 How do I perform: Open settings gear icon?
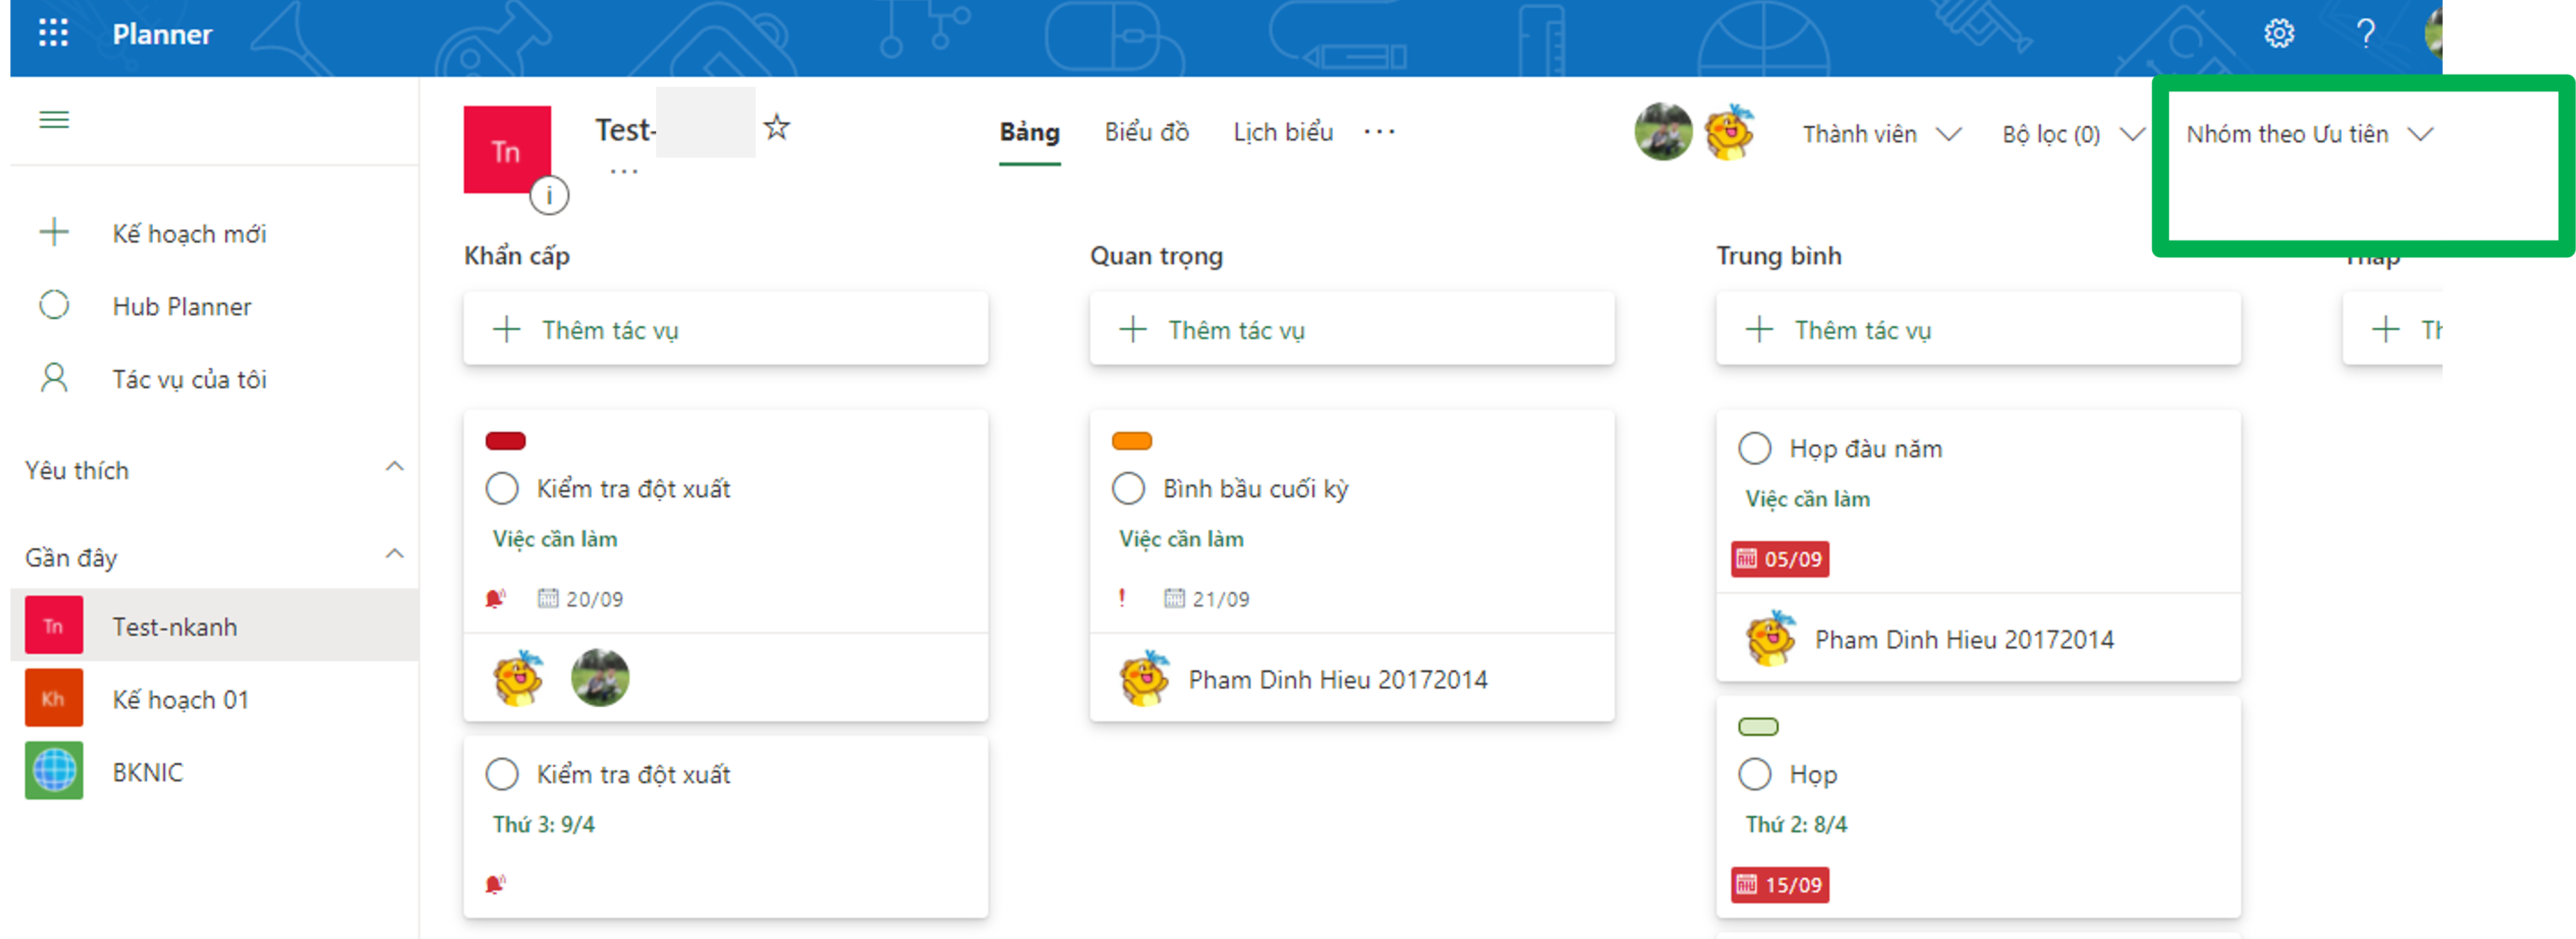(x=2279, y=33)
